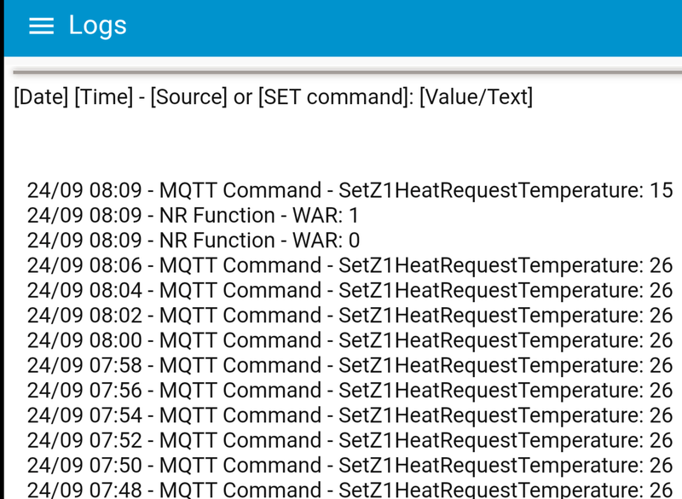
Task: Select the 08:00 MQTT Command log row
Action: click(x=350, y=340)
